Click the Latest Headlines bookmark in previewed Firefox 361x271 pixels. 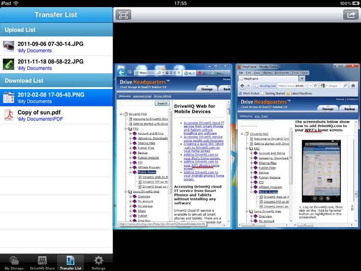(299, 93)
